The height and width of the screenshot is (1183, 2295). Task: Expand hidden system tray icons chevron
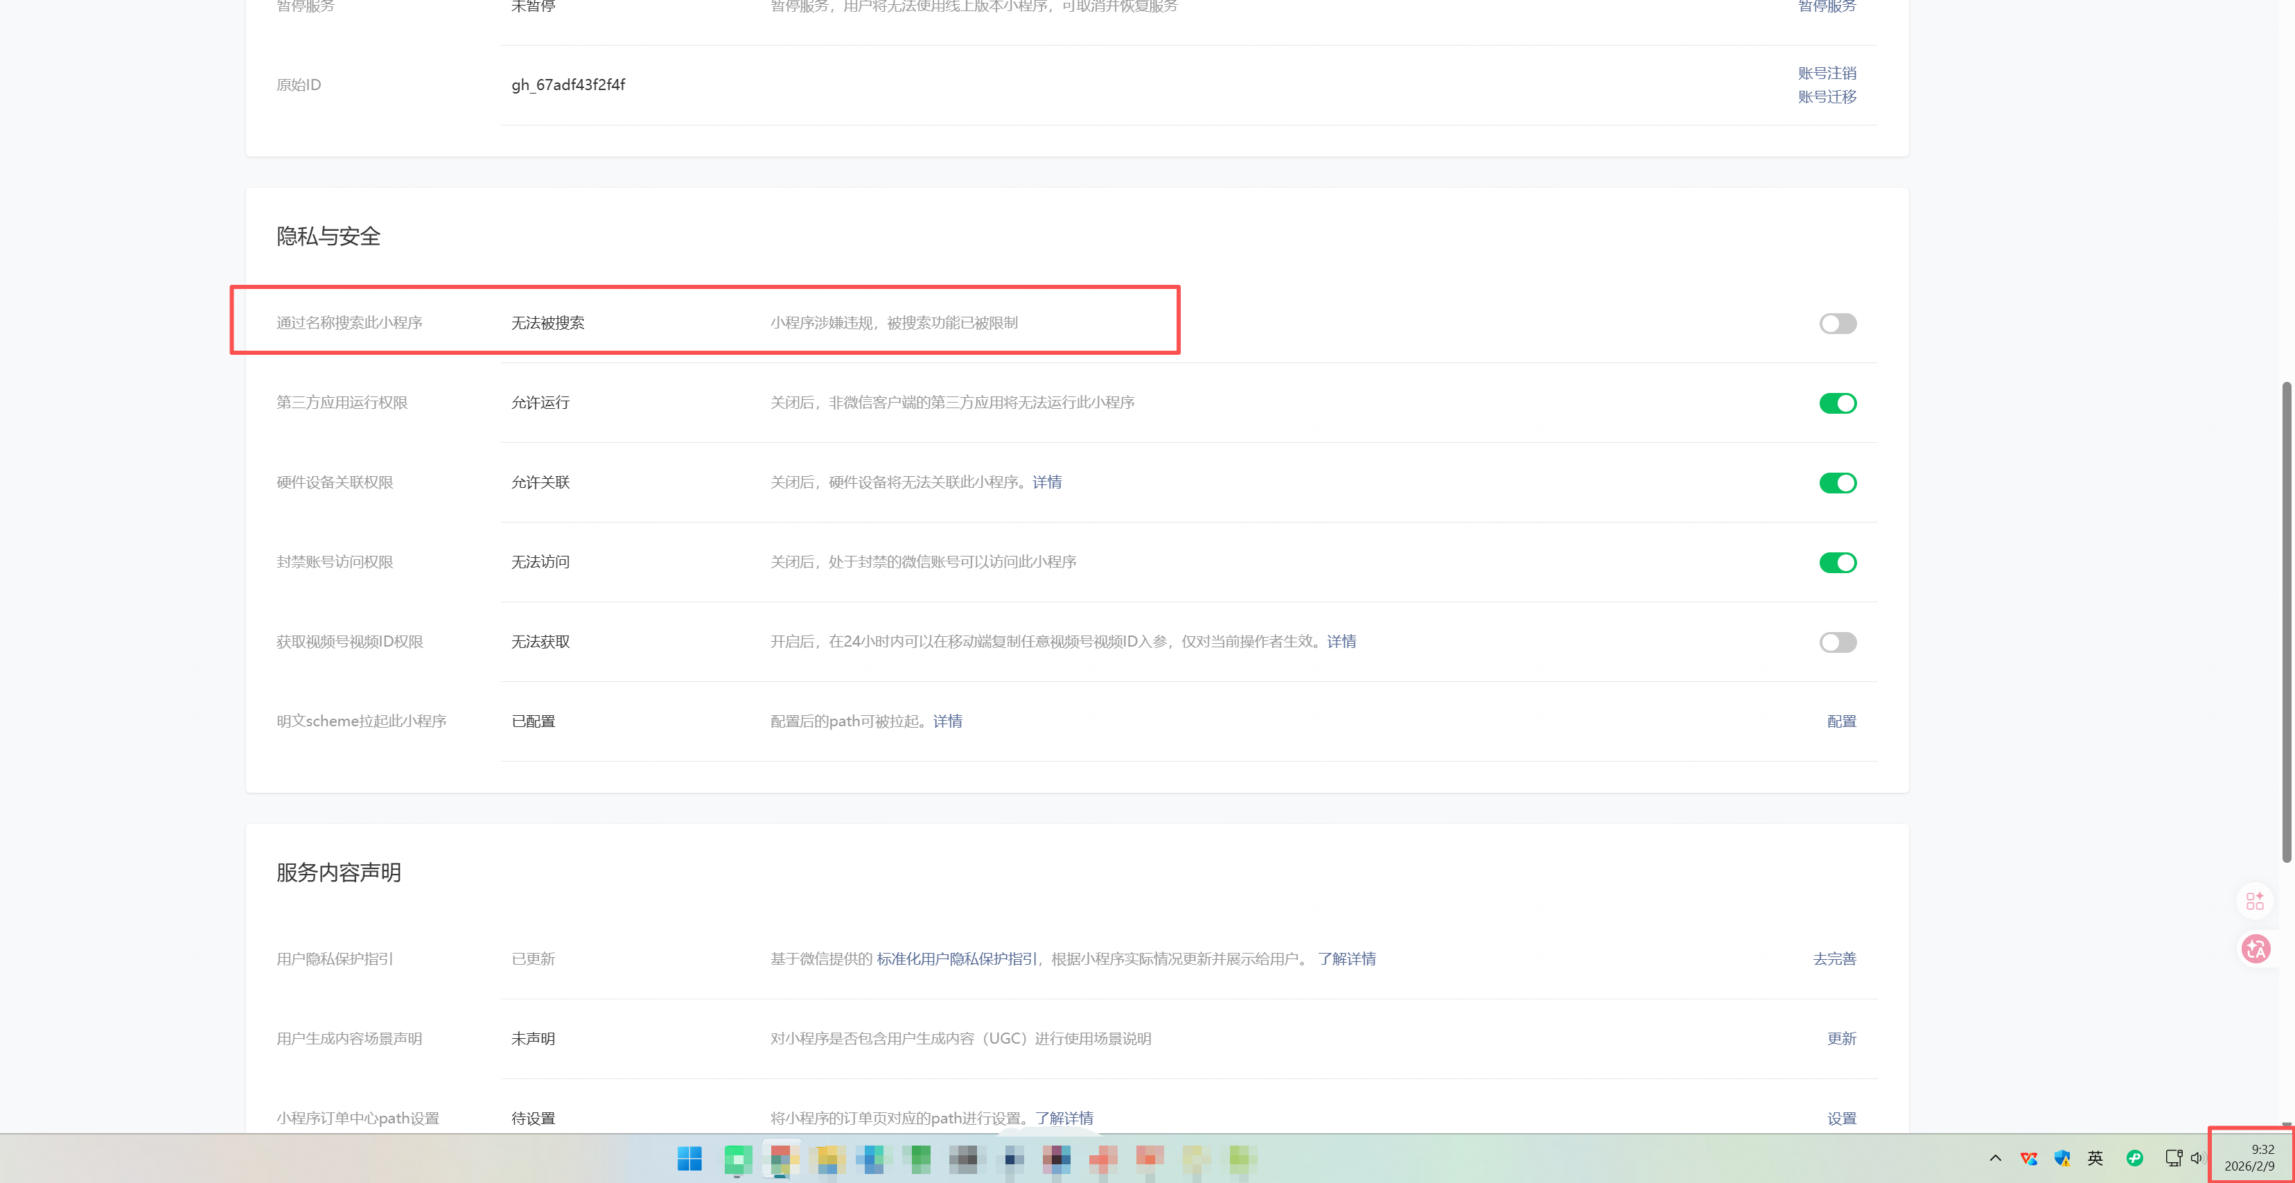click(1995, 1158)
